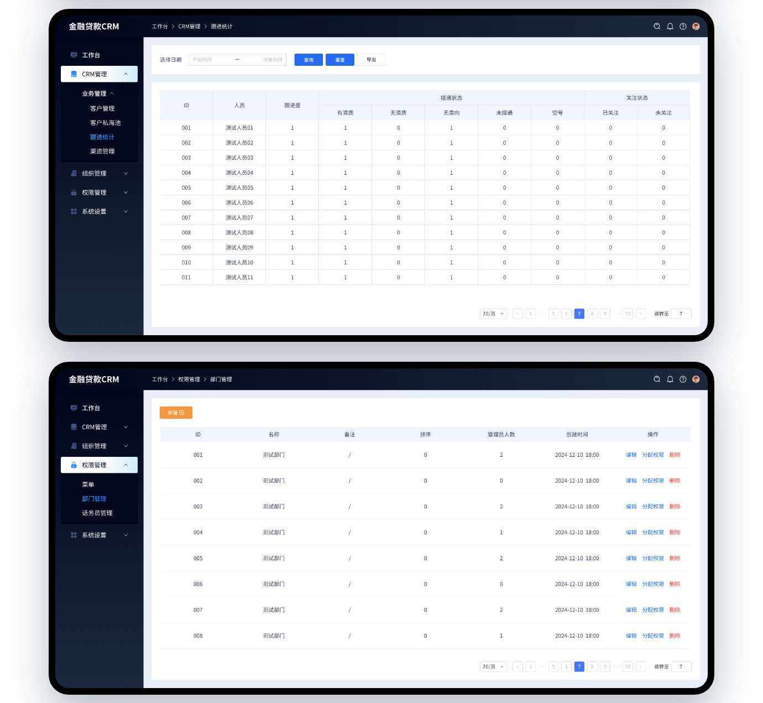Click the 查询 button
This screenshot has width=763, height=703.
[x=309, y=60]
